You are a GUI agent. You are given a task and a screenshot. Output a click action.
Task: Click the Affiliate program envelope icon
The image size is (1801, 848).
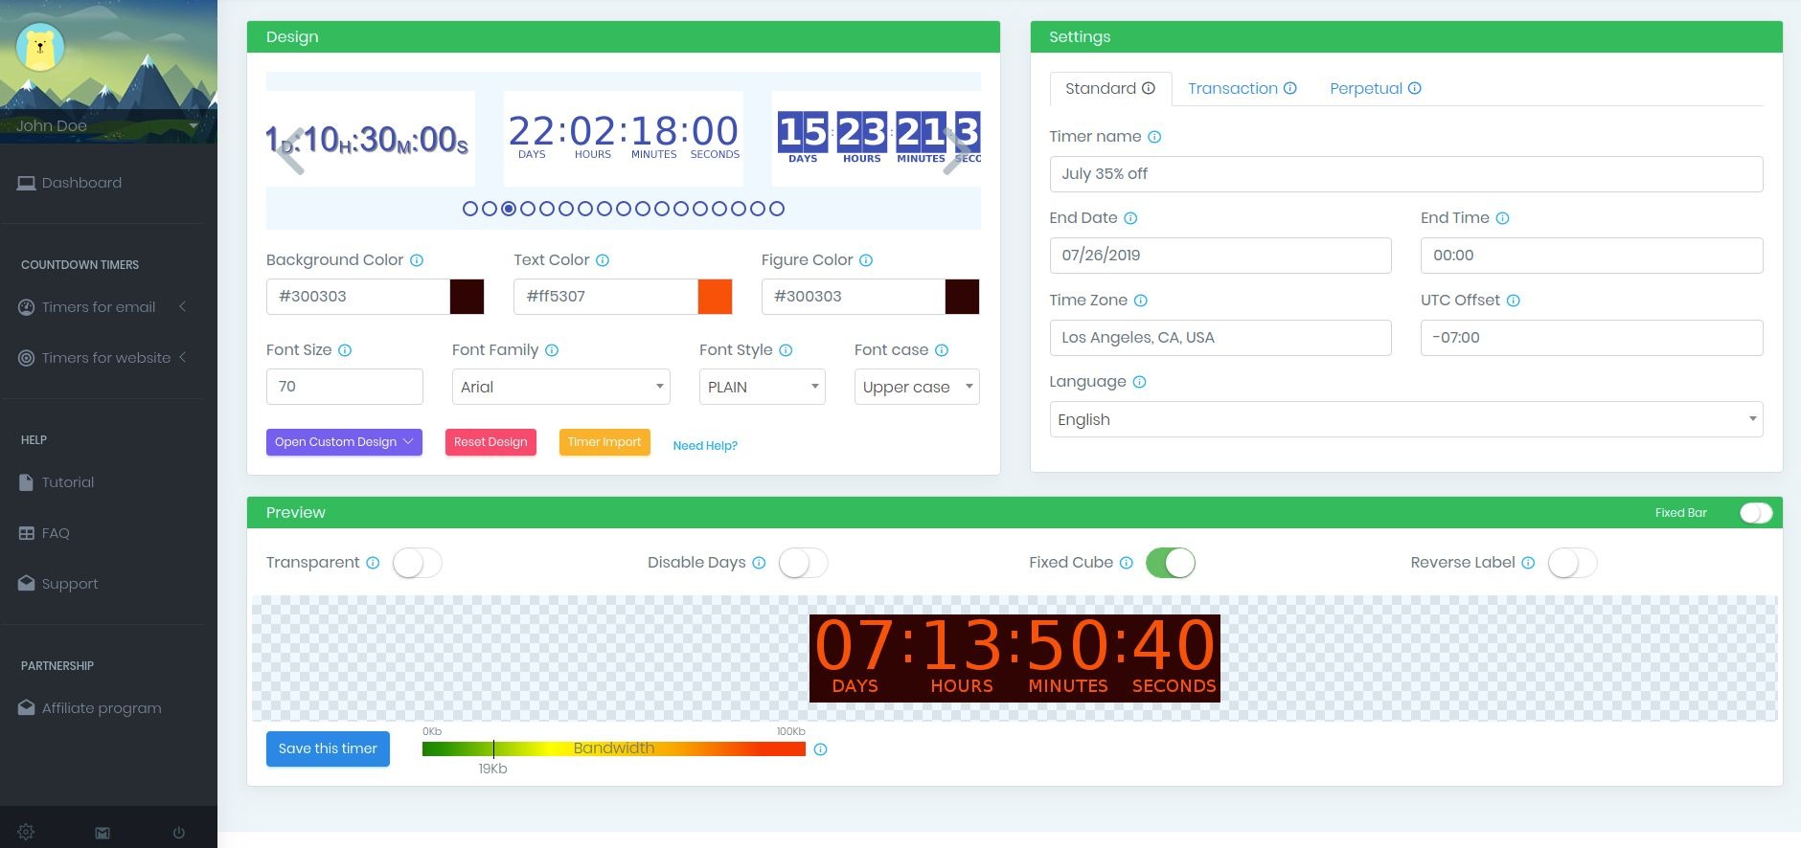click(x=26, y=707)
